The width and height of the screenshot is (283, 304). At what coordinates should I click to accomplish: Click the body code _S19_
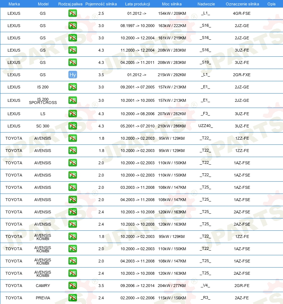(205, 62)
